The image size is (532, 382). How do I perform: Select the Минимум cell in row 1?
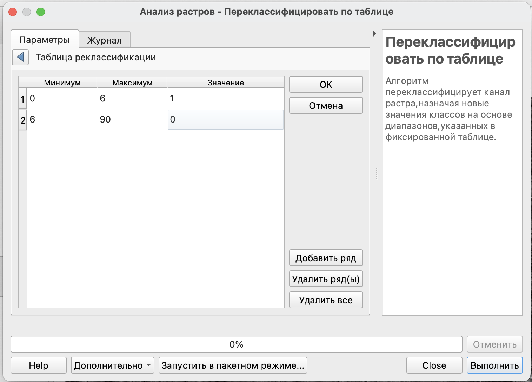tap(62, 99)
